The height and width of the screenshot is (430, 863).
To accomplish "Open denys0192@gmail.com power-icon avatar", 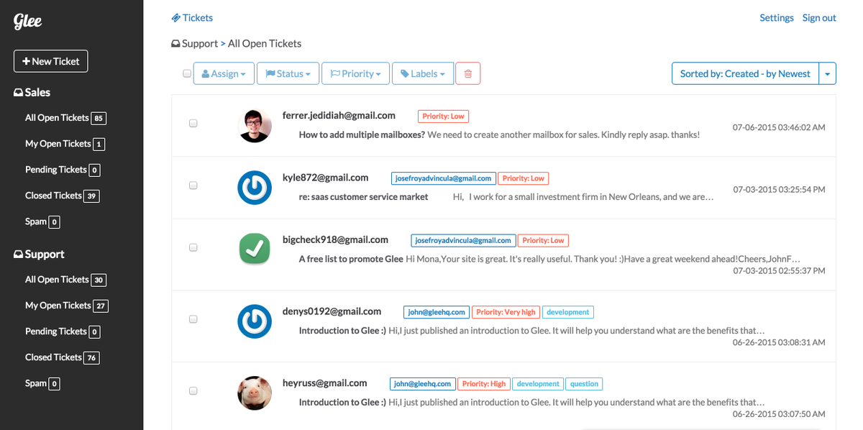I will [x=255, y=321].
